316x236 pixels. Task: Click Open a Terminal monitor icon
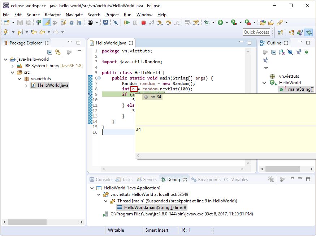105,22
